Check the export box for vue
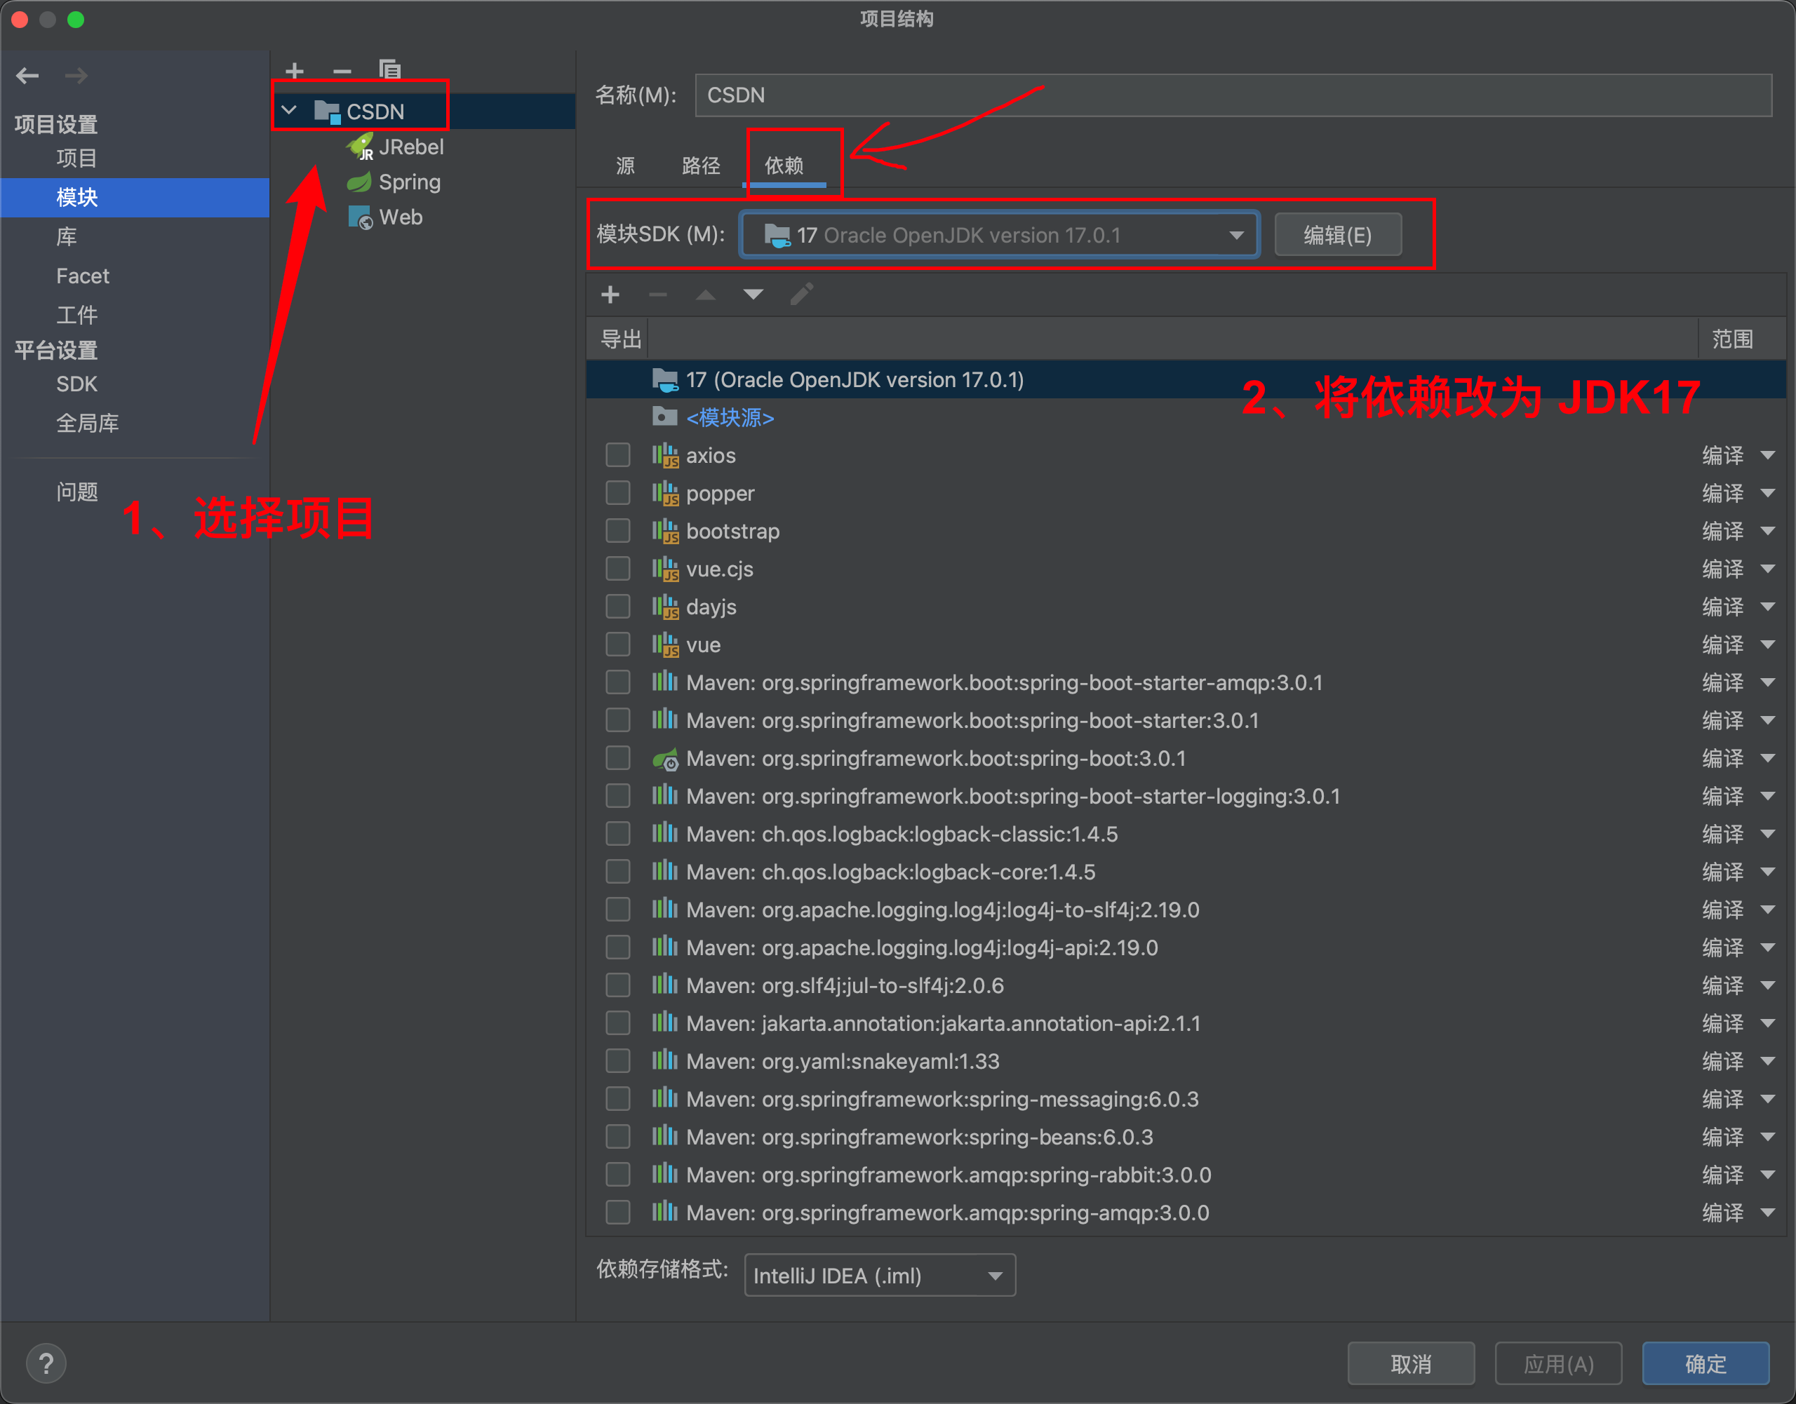 (x=617, y=644)
